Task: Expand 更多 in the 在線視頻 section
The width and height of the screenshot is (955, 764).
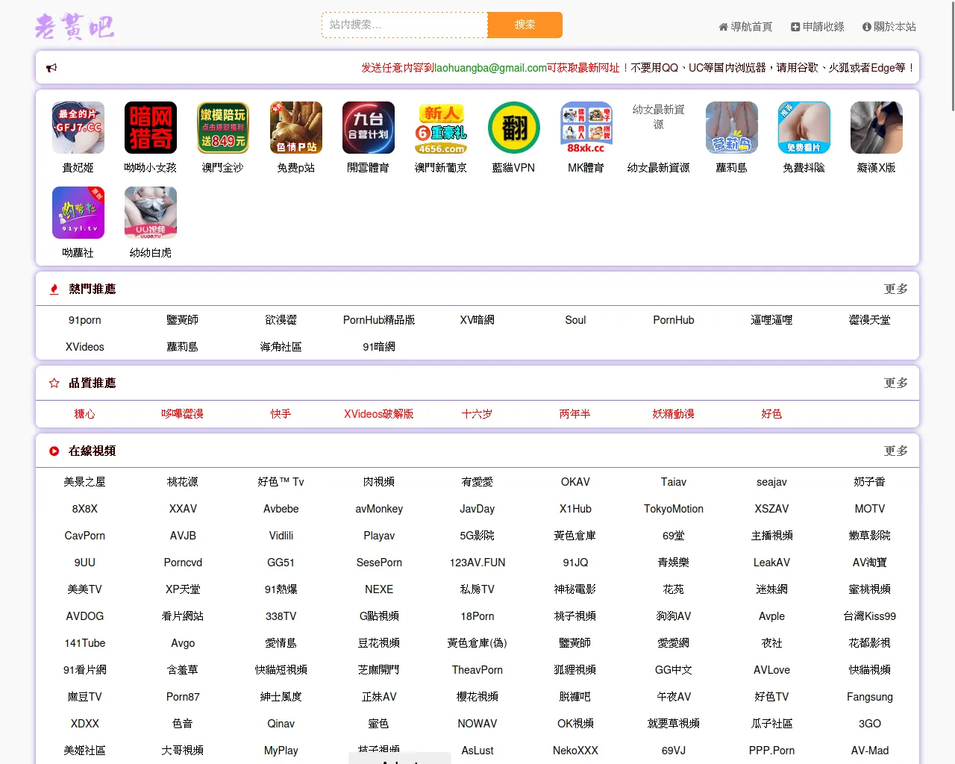Action: [x=895, y=451]
